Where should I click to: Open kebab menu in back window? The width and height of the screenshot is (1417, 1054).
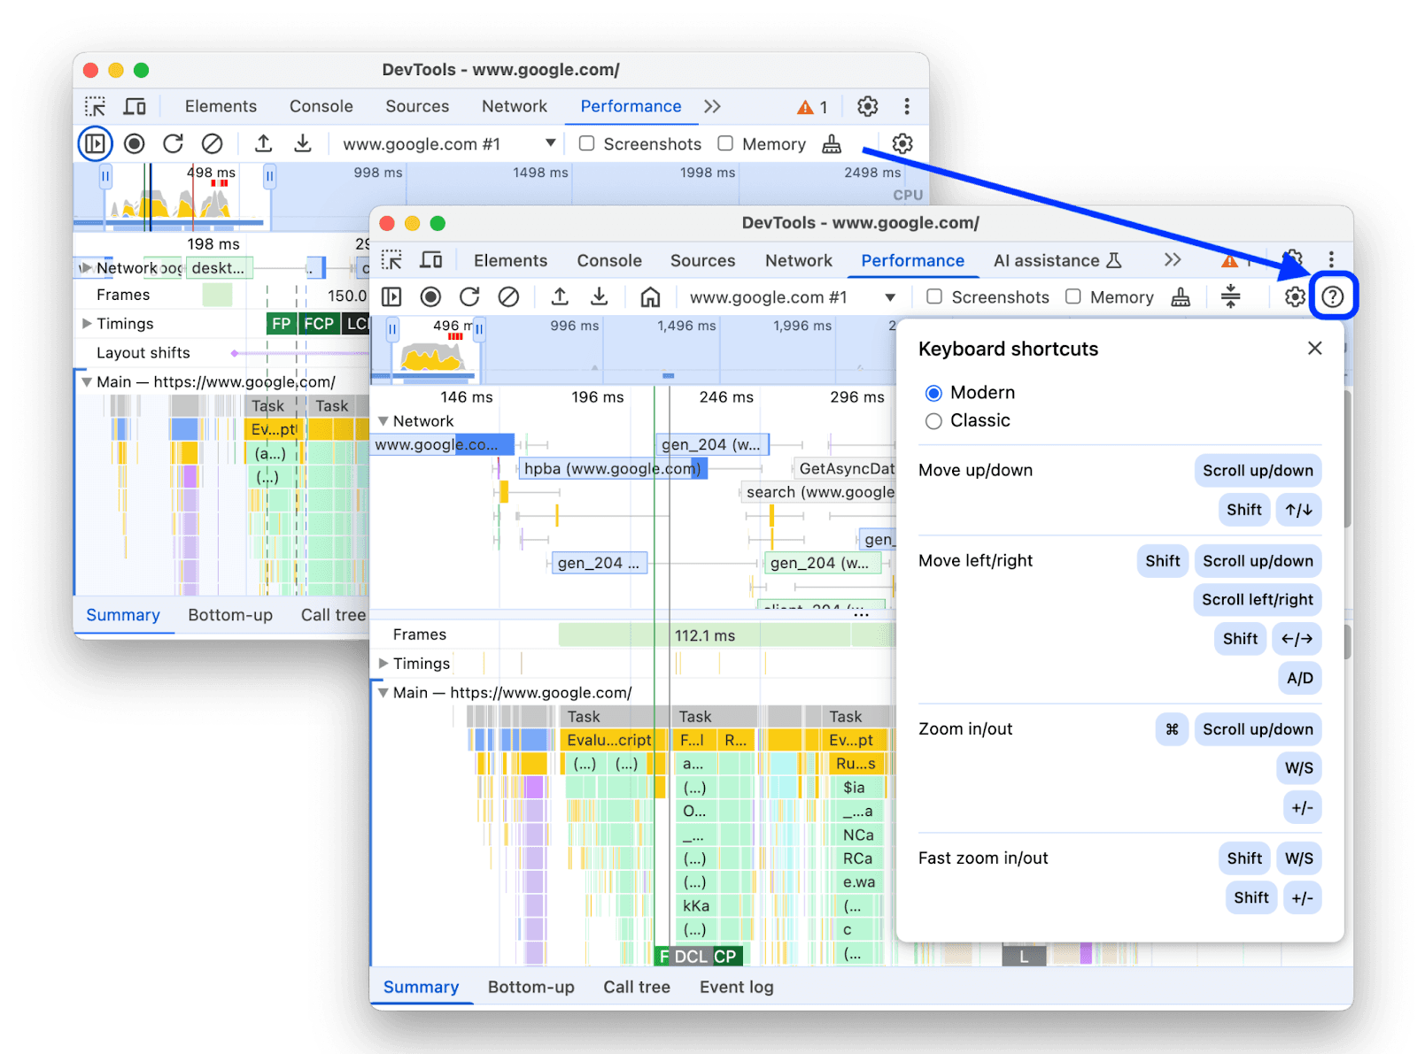[x=907, y=106]
